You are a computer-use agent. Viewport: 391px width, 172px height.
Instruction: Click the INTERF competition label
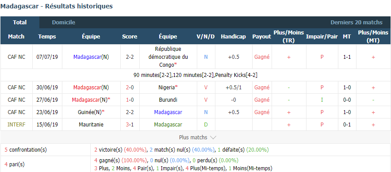16,124
